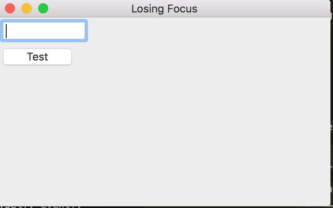Select the Test push button below the field
Image resolution: width=333 pixels, height=208 pixels.
[x=37, y=57]
